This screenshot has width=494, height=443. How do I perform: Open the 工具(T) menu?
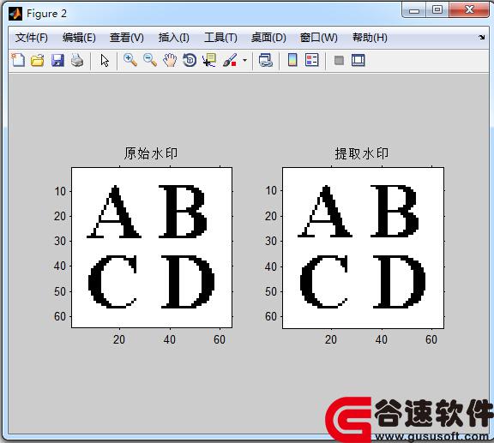coord(220,38)
